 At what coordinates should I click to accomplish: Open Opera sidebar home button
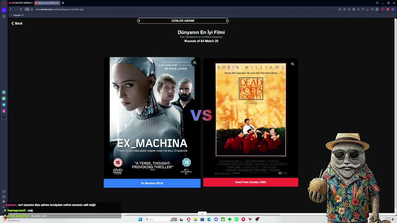tap(4, 10)
